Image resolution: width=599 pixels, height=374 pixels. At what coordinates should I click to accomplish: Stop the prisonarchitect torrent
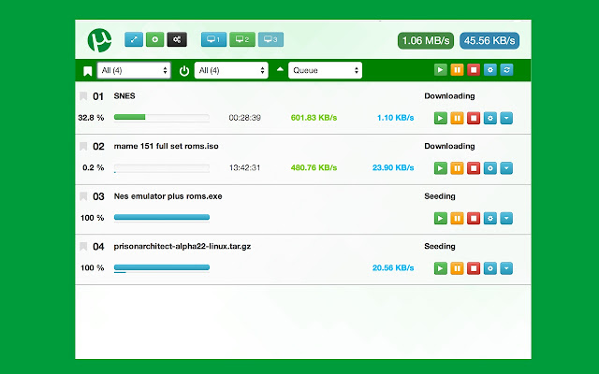474,268
